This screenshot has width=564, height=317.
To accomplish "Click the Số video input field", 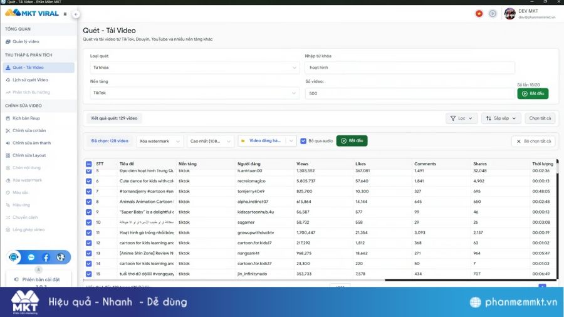I will (x=410, y=93).
